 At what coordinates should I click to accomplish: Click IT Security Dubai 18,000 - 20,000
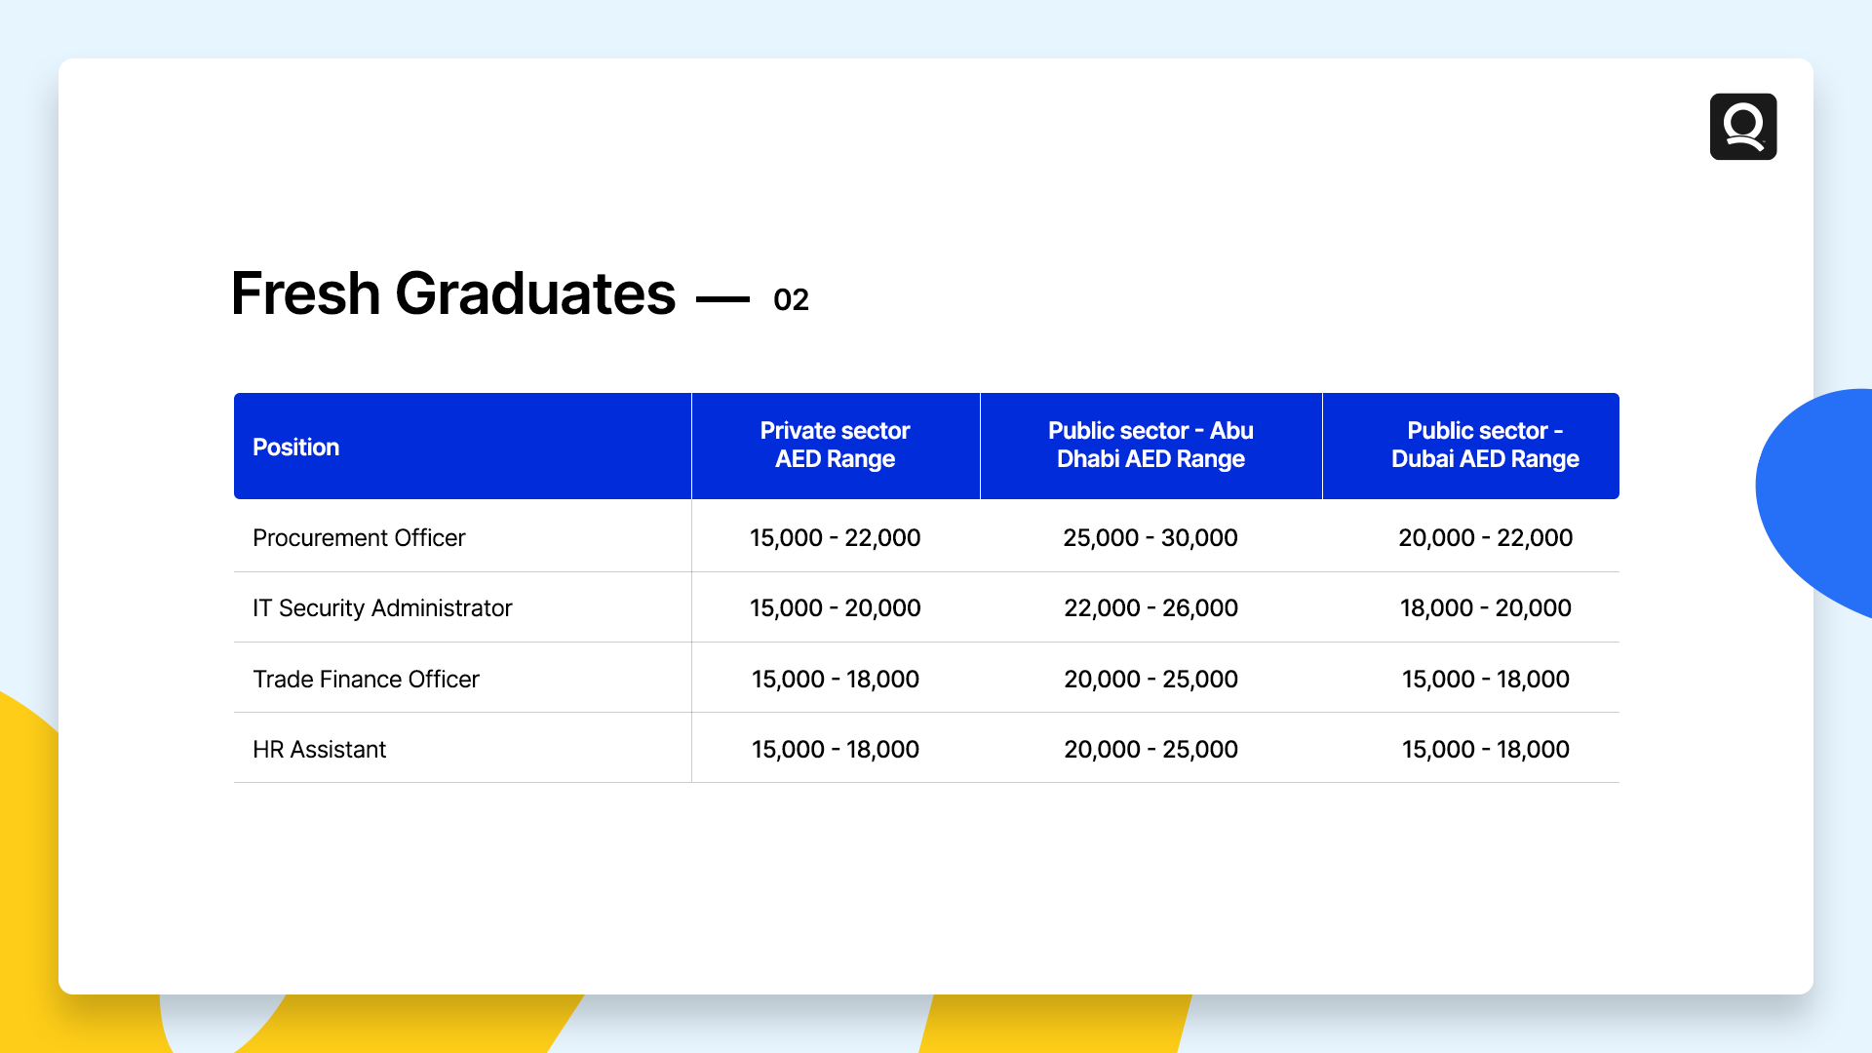click(x=1485, y=608)
